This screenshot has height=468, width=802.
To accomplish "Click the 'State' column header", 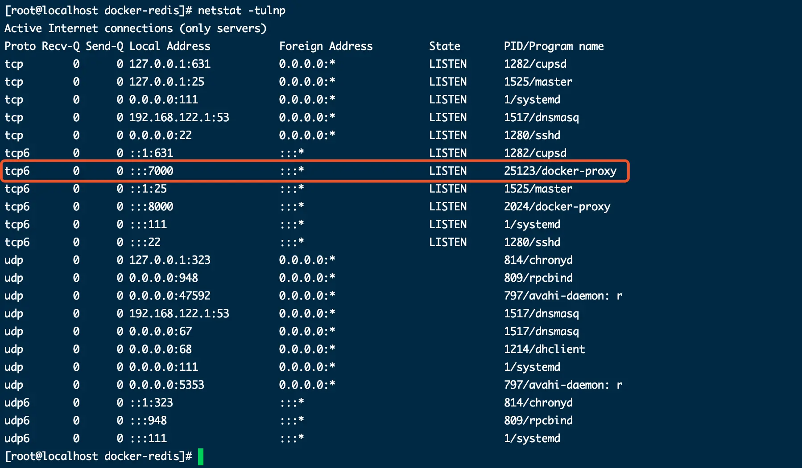I will pyautogui.click(x=445, y=46).
